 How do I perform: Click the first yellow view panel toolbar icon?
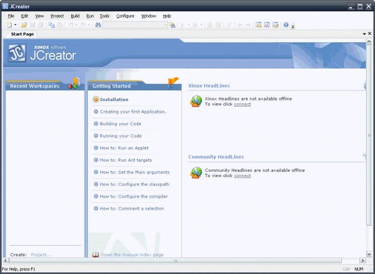pyautogui.click(x=258, y=25)
